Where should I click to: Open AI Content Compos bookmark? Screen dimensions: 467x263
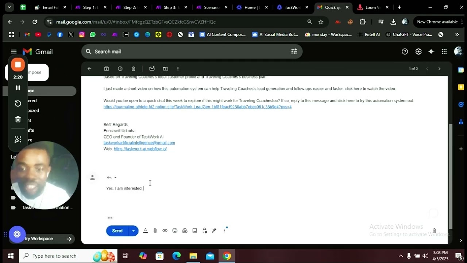[x=223, y=35]
